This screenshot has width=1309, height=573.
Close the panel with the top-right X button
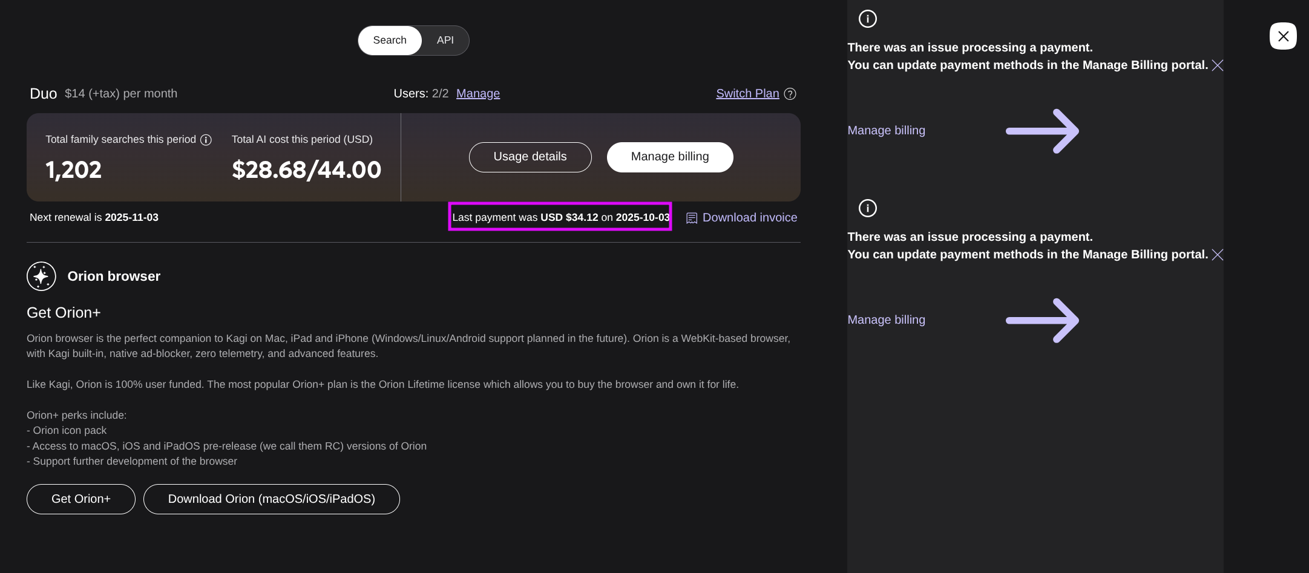click(1282, 36)
